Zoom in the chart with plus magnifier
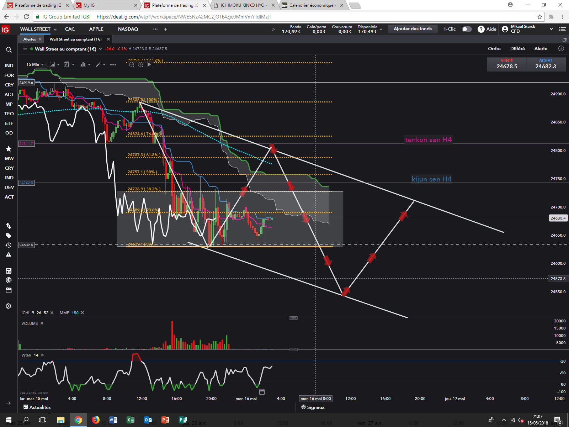This screenshot has width=569, height=427. click(140, 64)
